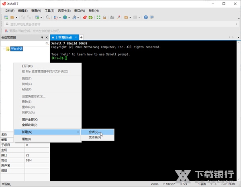Select 会话(S)... in submenu
241x187 pixels.
[x=97, y=132]
